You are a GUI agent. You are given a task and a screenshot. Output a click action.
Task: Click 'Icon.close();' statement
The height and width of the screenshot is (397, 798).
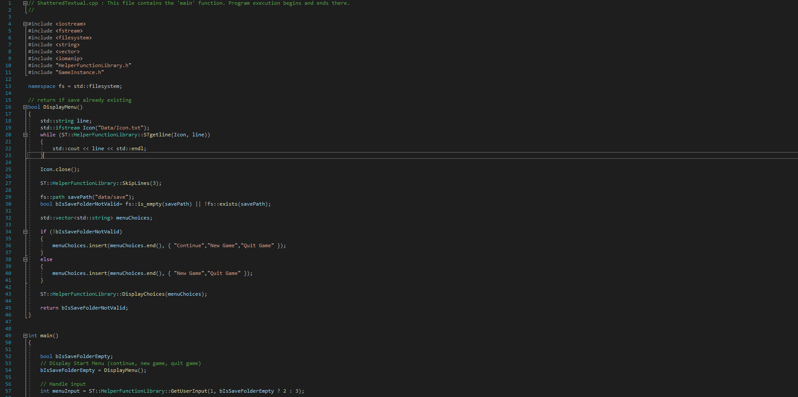(x=60, y=169)
